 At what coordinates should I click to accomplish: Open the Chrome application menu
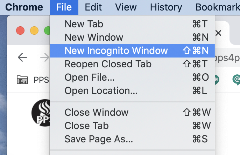pos(24,7)
